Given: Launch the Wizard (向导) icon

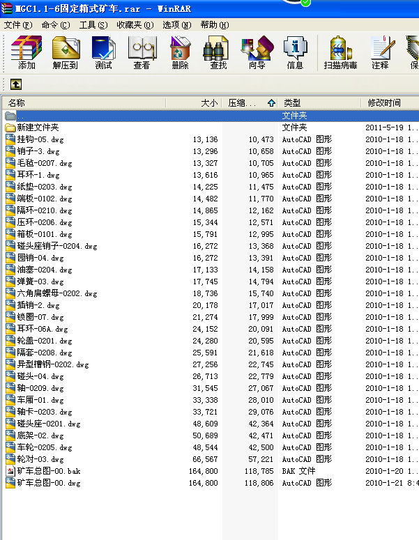Looking at the screenshot, I should [x=257, y=52].
